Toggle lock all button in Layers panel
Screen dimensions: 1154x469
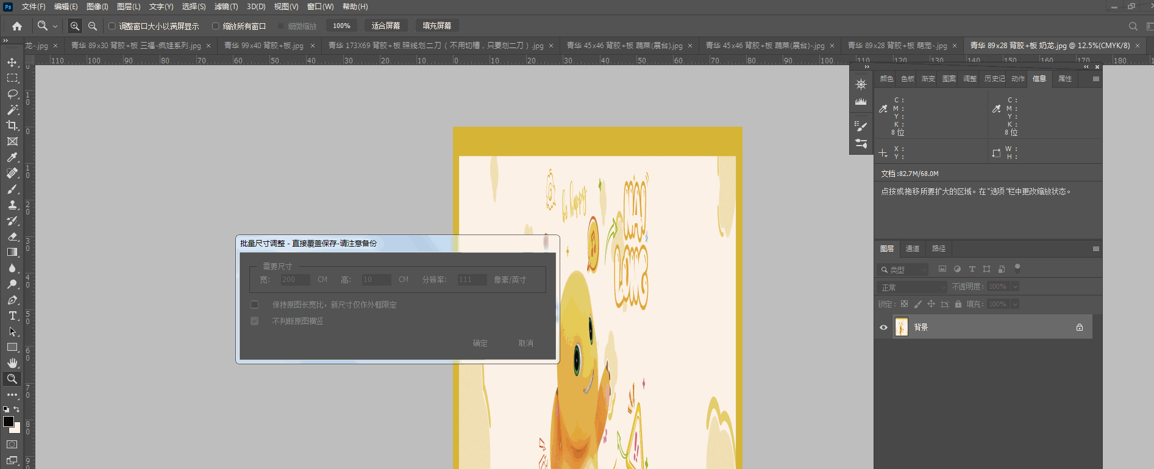tap(958, 304)
